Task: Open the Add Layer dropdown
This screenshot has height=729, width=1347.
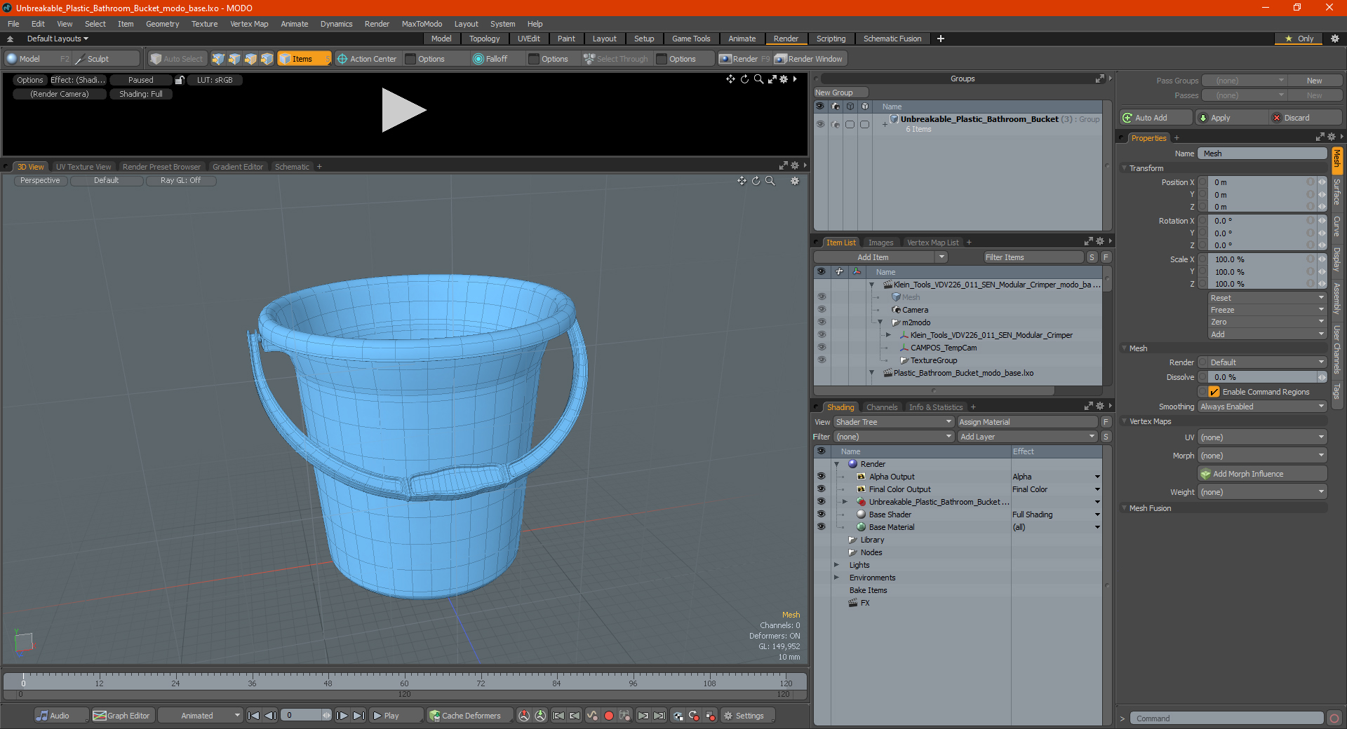Action: point(1027,437)
